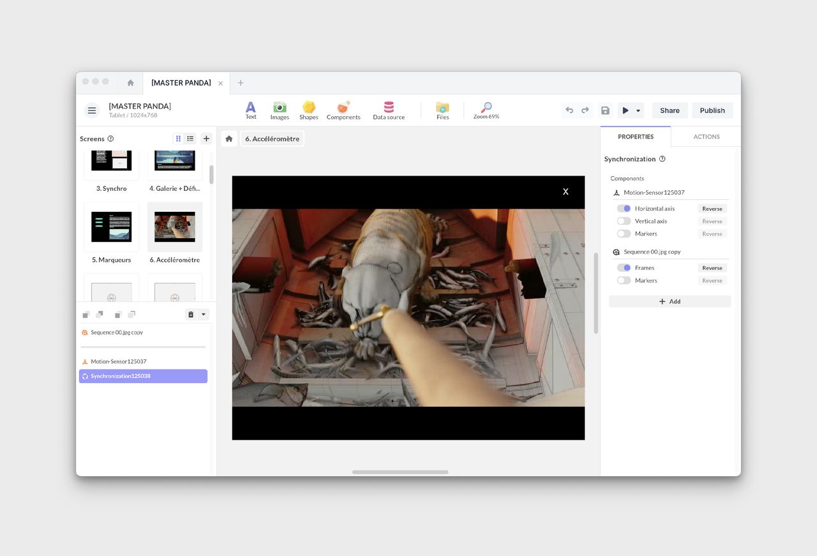The height and width of the screenshot is (556, 817).
Task: Switch to the ACTIONS tab
Action: click(706, 137)
